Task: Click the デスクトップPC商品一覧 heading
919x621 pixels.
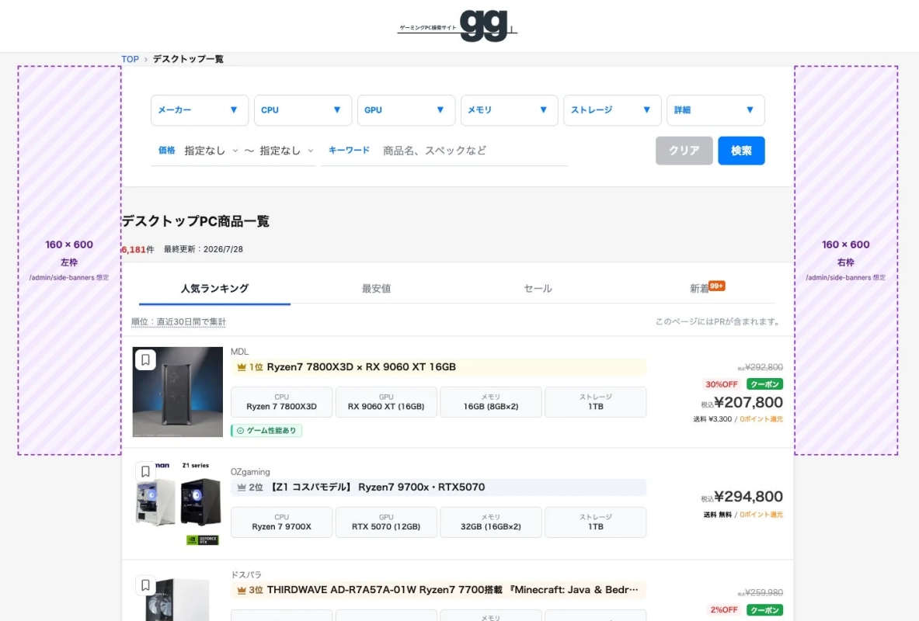Action: pos(196,221)
